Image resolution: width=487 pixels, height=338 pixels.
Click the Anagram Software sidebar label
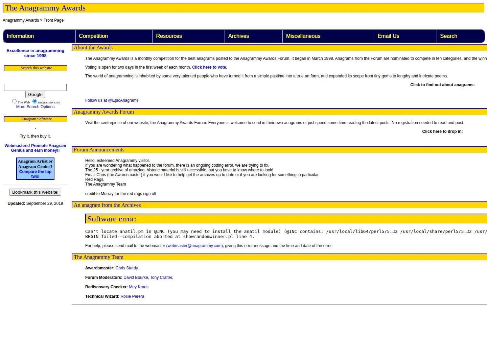(x=37, y=119)
